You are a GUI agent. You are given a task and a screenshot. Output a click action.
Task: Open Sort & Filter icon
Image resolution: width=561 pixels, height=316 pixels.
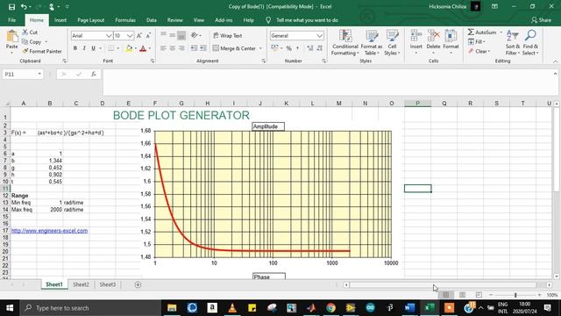click(x=512, y=36)
